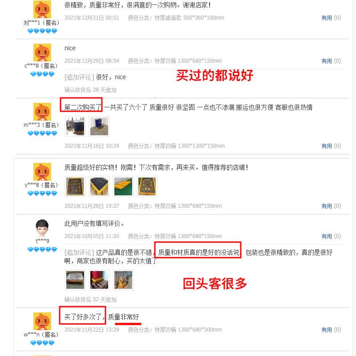This screenshot has width=356, height=356.
Task: Click avatar of user y***8
Action: pos(42,172)
